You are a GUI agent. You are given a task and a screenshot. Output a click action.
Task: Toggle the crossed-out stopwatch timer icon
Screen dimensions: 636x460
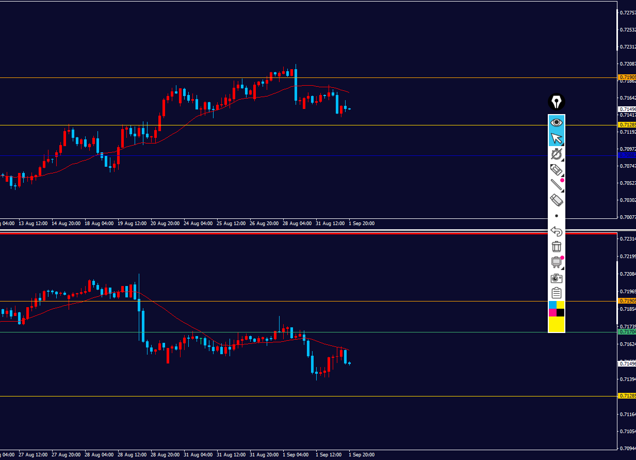click(x=556, y=154)
